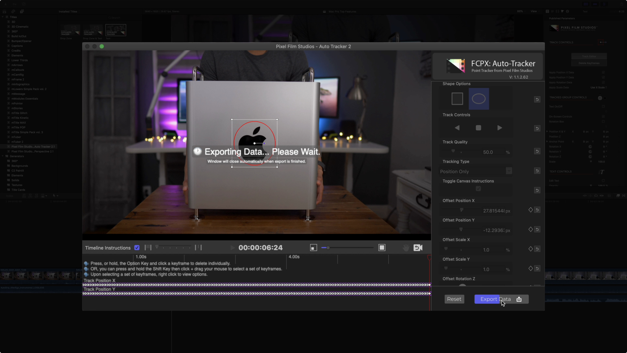The width and height of the screenshot is (627, 353).
Task: Click the zoom-in large square icon
Action: click(x=382, y=248)
